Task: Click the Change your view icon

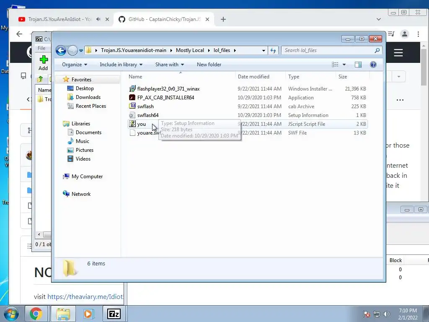Action: pos(335,65)
